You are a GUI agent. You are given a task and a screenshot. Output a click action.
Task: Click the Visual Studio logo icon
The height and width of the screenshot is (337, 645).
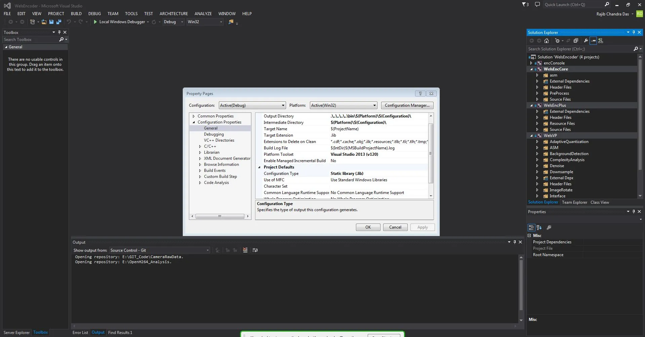tap(7, 6)
